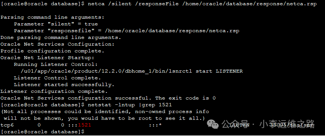Click the 'Parameter "silent" = true' line
The height and width of the screenshot is (137, 325).
(56, 24)
